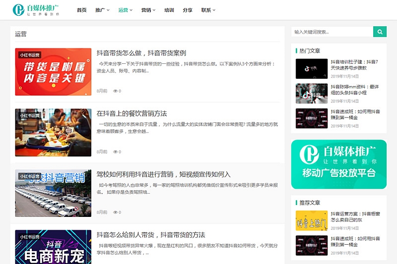
Task: Click the 驾校抖音营销 parking lot thumbnail
Action: pyautogui.click(x=53, y=193)
